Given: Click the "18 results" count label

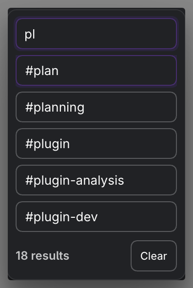Looking at the screenshot, I should [42, 256].
